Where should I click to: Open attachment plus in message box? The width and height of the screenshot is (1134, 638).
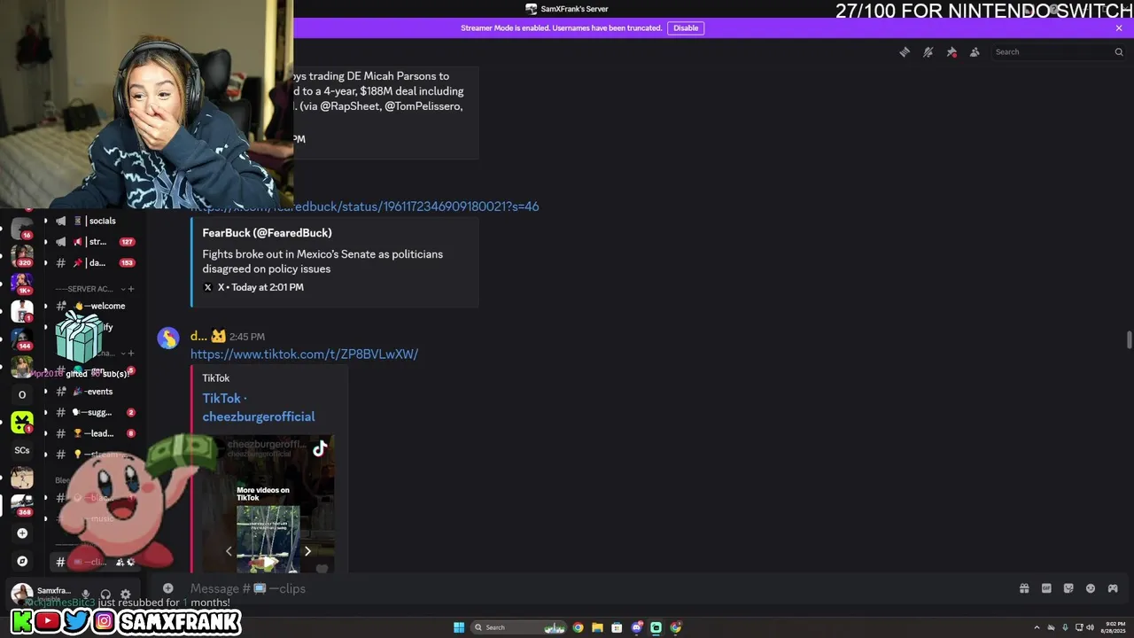pos(168,588)
